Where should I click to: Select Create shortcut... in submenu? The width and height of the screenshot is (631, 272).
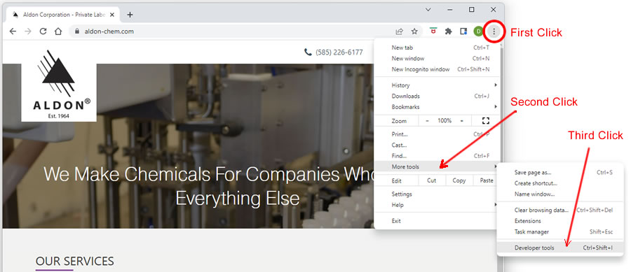pyautogui.click(x=560, y=183)
